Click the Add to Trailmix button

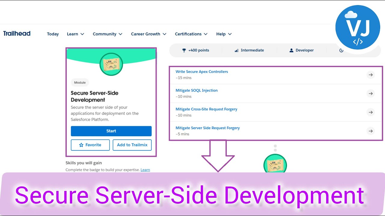click(132, 145)
